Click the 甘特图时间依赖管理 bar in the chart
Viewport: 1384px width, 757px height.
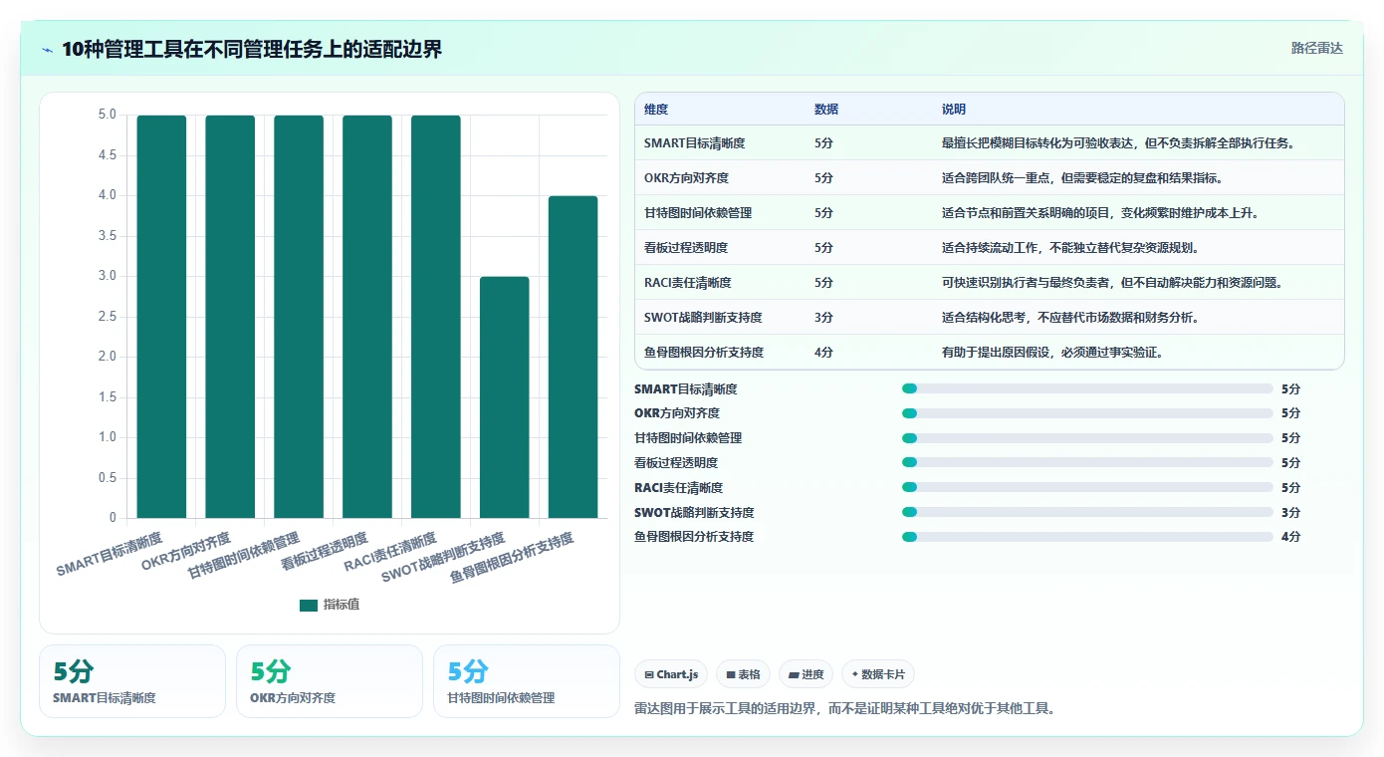[x=299, y=317]
